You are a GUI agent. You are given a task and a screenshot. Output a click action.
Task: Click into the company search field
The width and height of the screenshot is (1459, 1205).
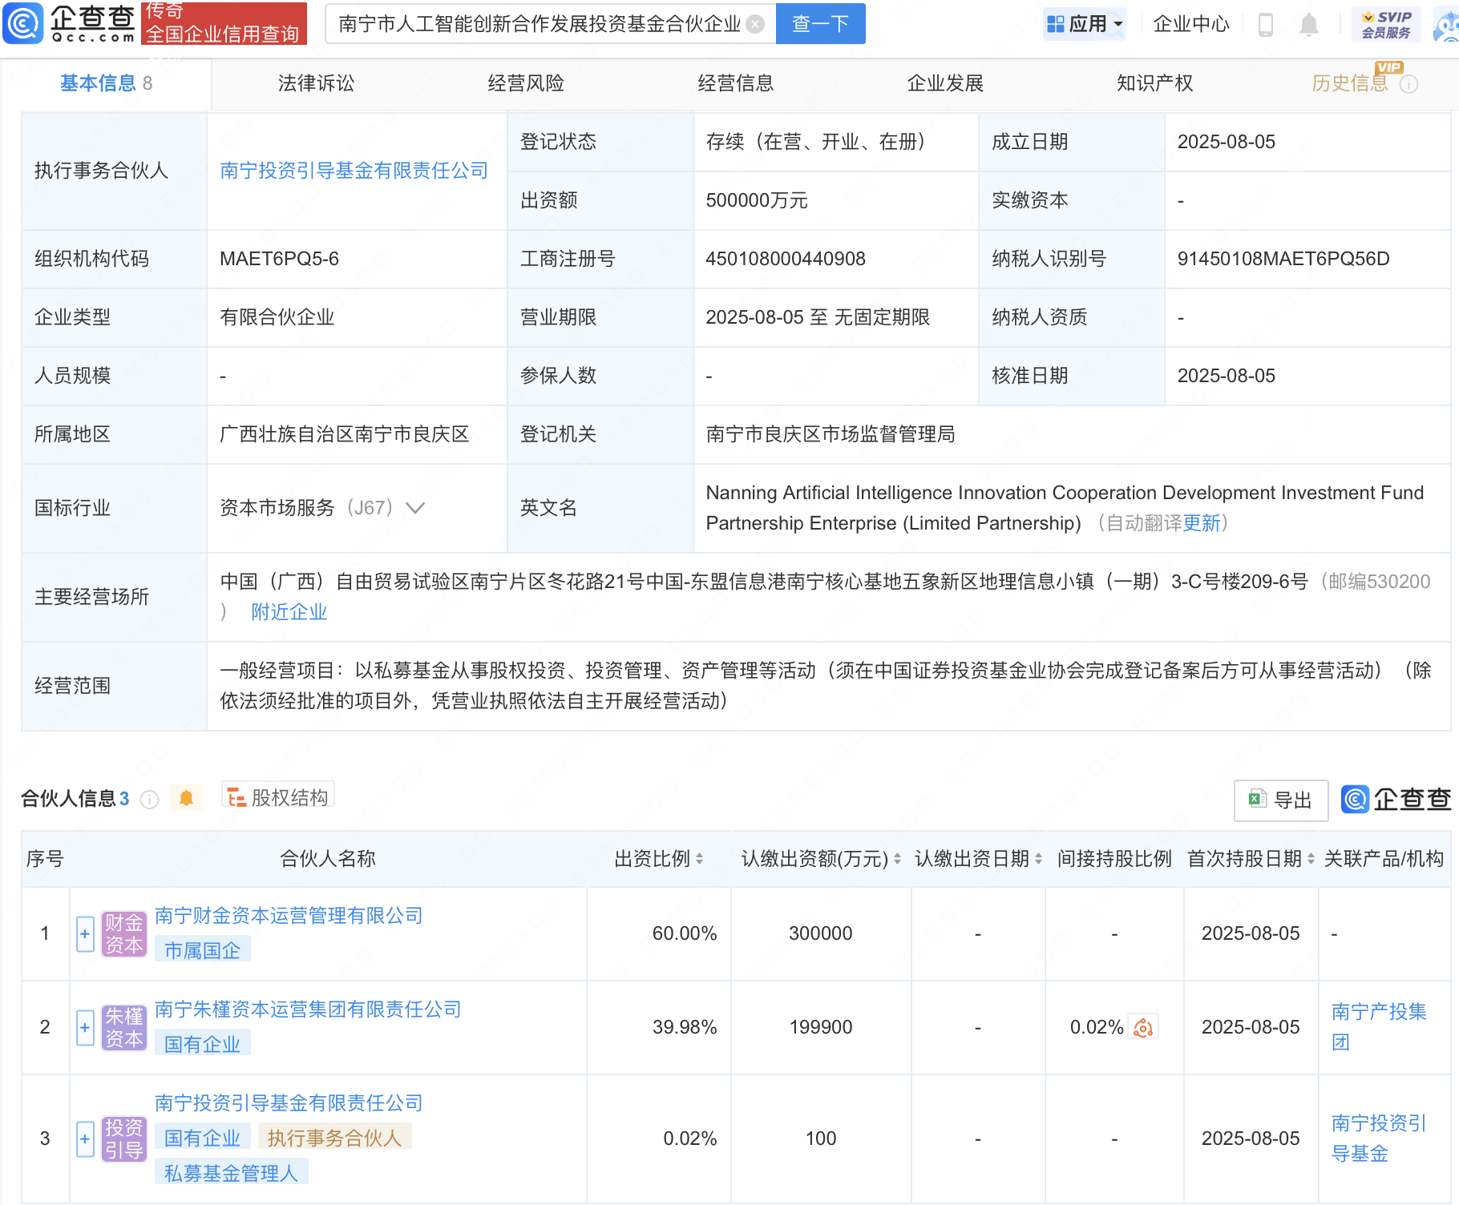[x=539, y=24]
